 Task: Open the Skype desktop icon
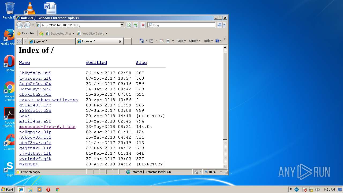tap(9, 169)
